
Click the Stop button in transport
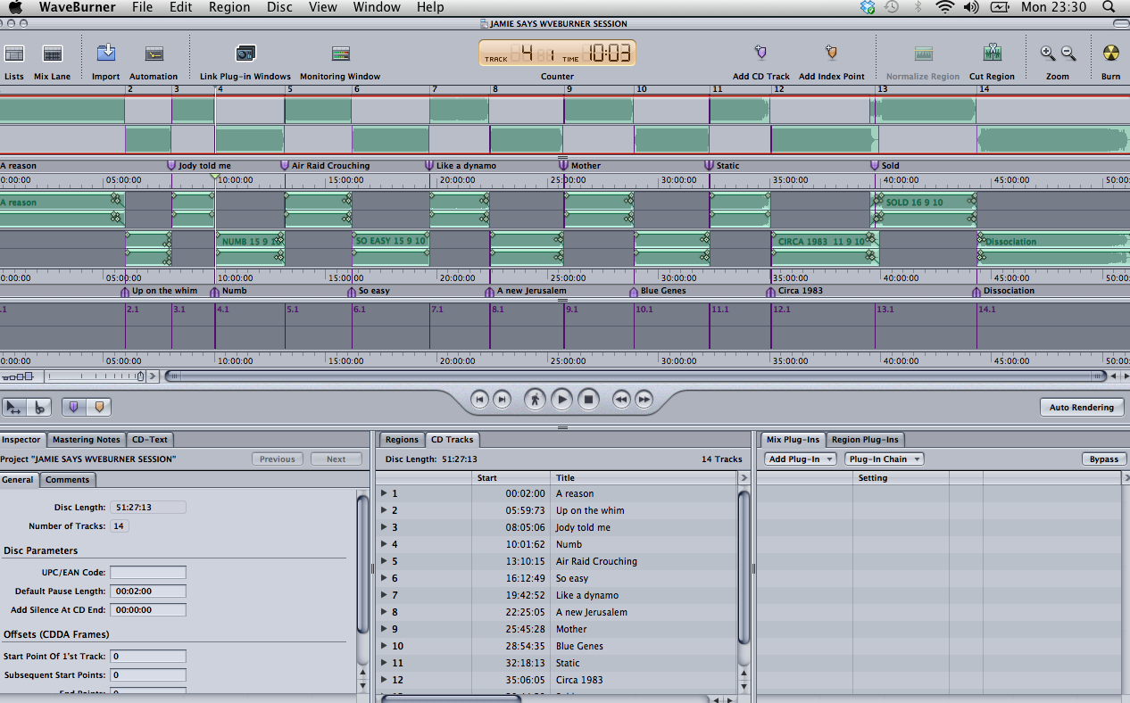pos(588,400)
